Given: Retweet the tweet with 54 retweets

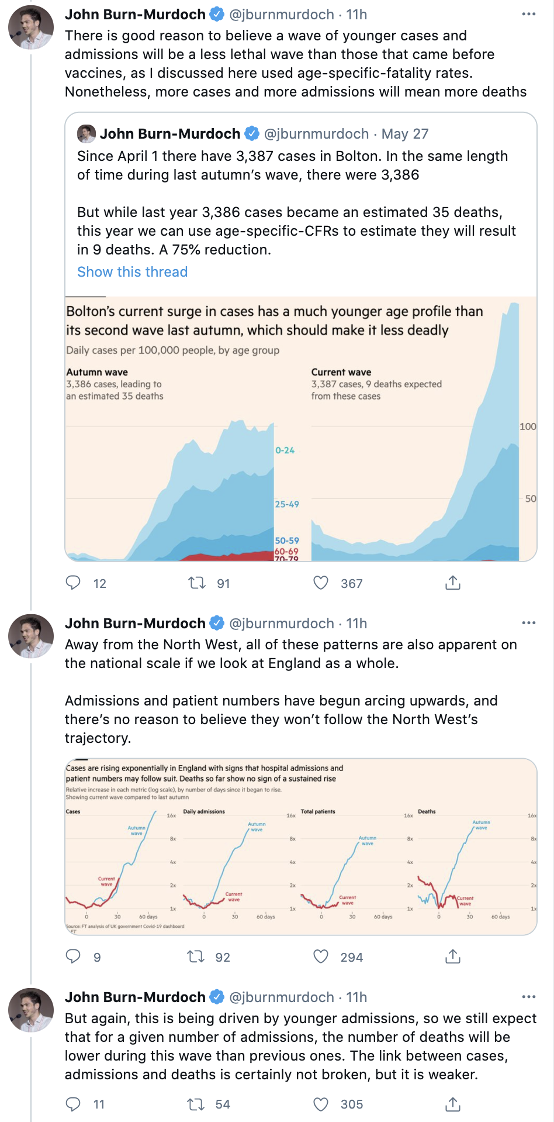Looking at the screenshot, I should 195,1104.
